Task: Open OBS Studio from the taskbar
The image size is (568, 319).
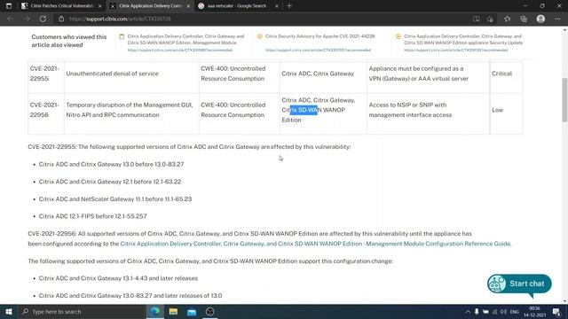Action: (210, 311)
